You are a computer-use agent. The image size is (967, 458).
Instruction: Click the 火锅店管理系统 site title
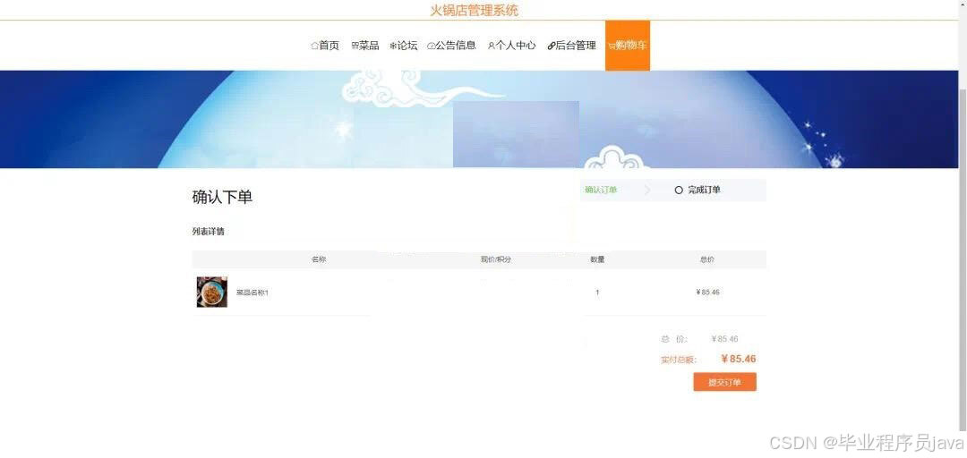click(x=475, y=10)
